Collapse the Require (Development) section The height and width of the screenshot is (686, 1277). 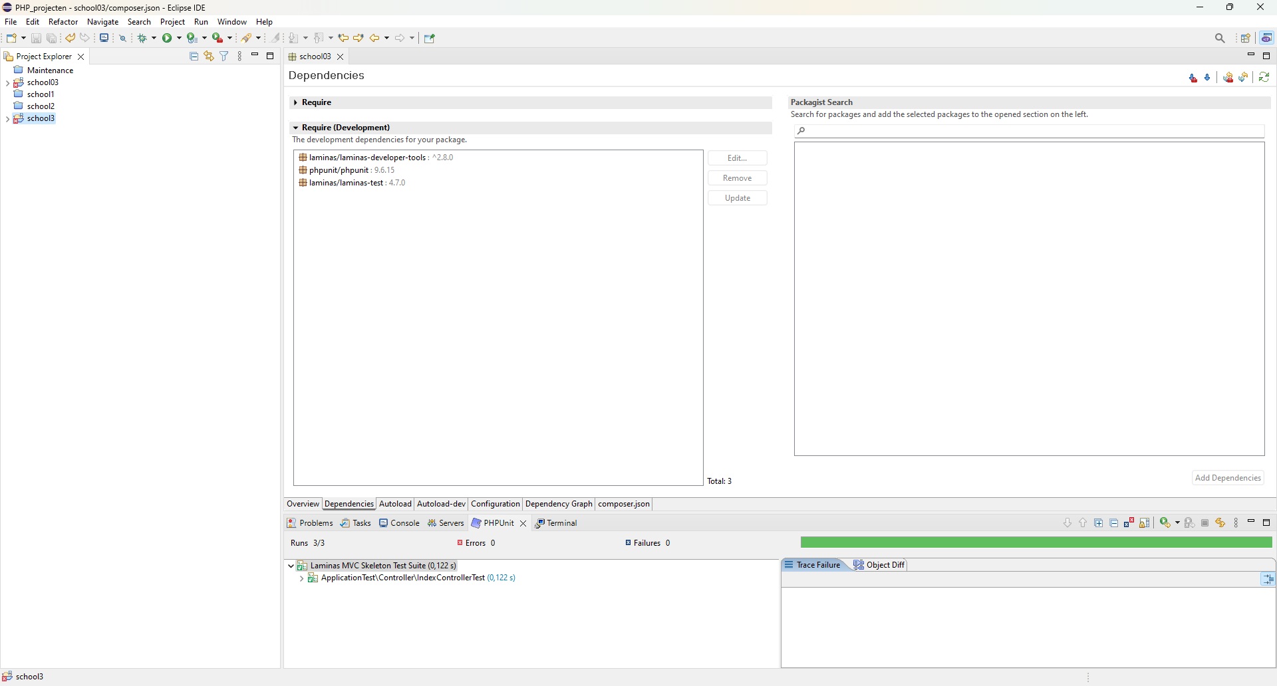(295, 128)
